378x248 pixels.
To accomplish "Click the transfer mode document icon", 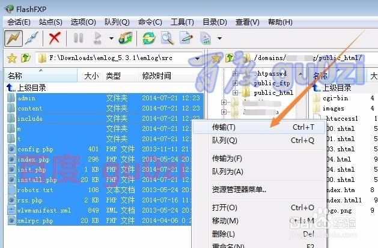I will [x=205, y=38].
